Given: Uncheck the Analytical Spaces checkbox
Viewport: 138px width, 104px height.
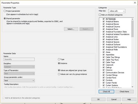Looking at the screenshot, I should click(x=103, y=42).
